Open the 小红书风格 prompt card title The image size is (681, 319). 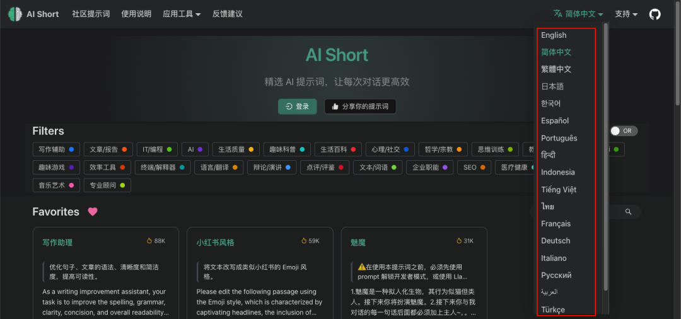pyautogui.click(x=216, y=243)
